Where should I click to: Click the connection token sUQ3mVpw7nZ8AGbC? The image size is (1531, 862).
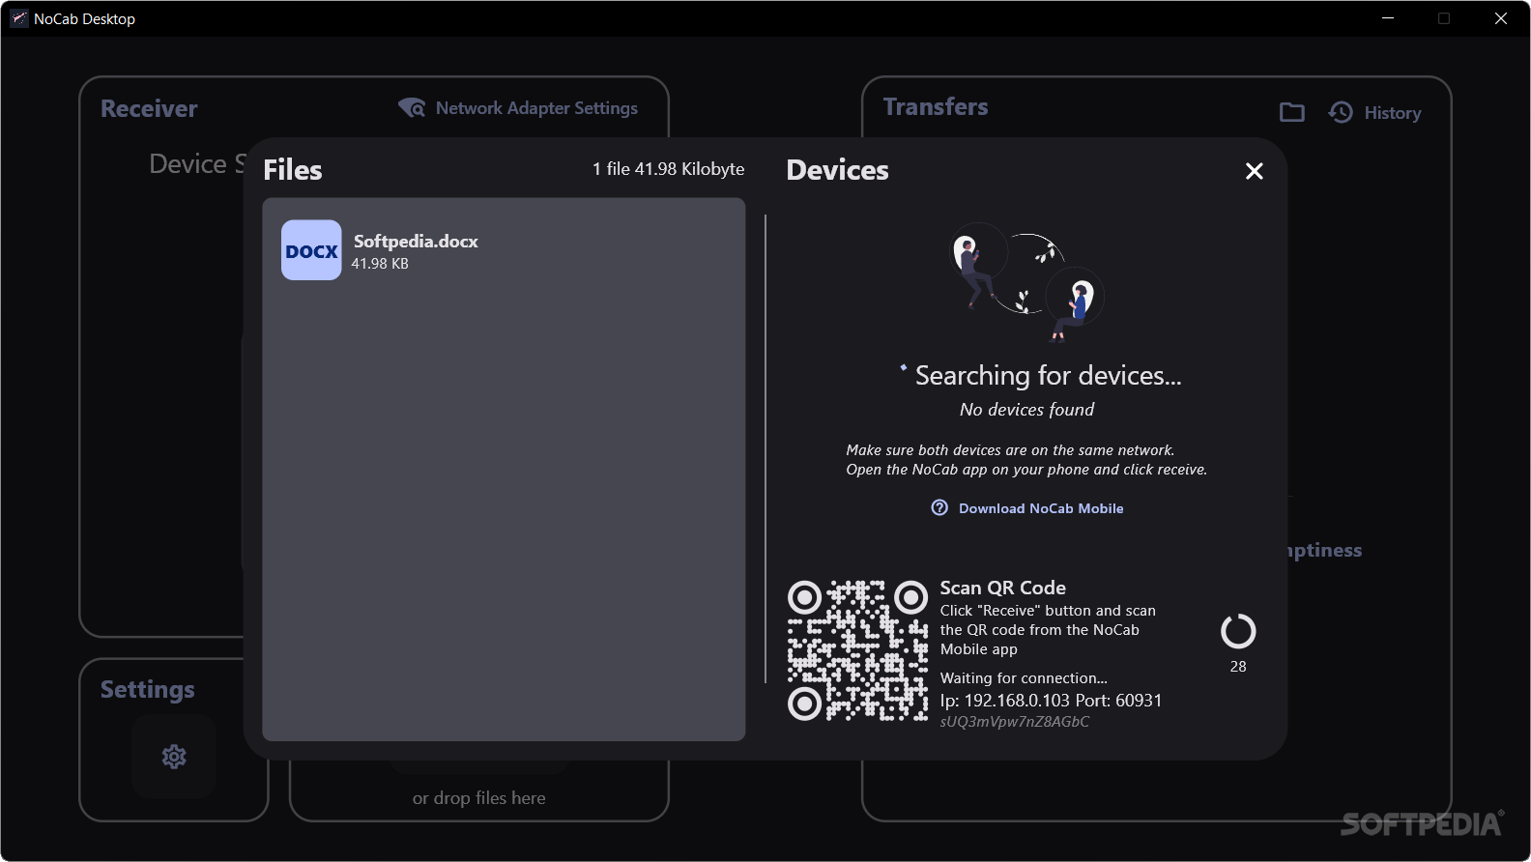click(x=1015, y=722)
